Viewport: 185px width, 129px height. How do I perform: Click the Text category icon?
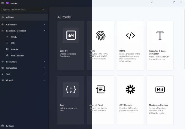coord(2,74)
